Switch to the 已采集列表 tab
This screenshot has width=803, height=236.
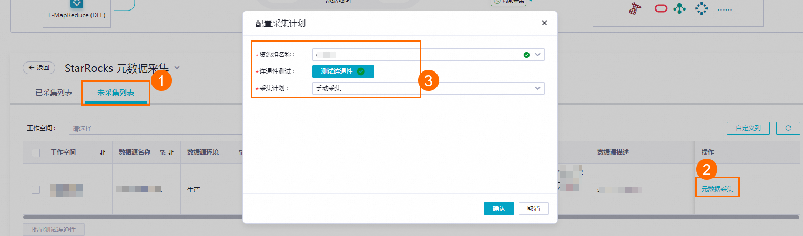54,93
